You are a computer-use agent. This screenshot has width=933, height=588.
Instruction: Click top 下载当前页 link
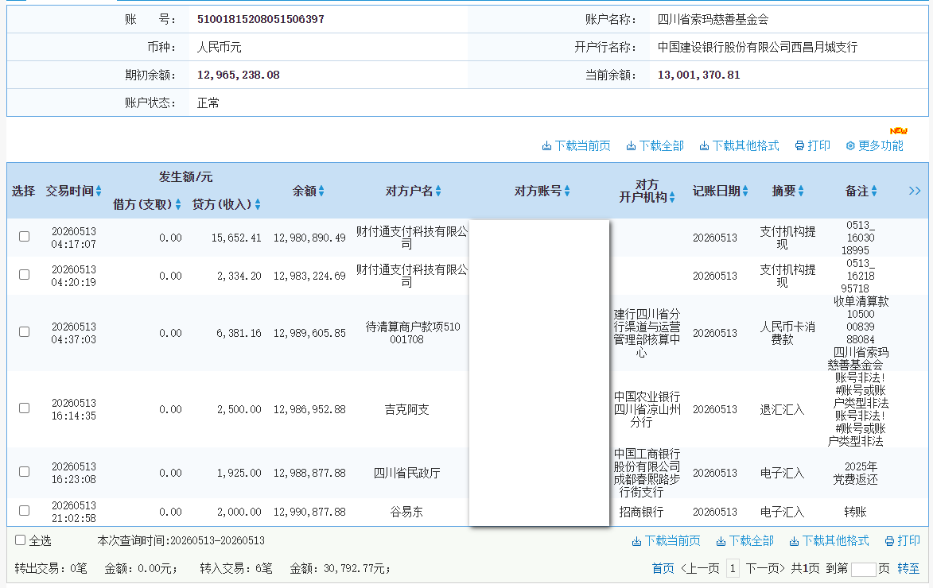click(x=576, y=145)
